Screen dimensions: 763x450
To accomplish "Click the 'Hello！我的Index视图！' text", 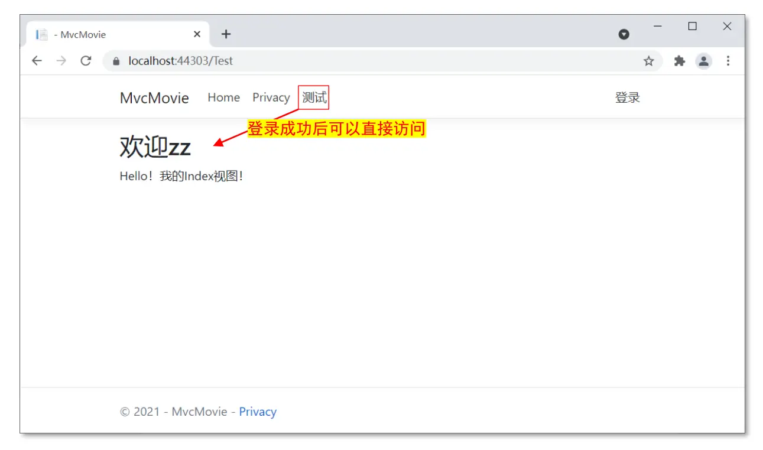I will pos(181,176).
